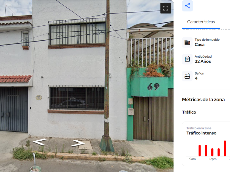
Task: Click the oval number 71 plaque in photo
Action: click(x=39, y=97)
